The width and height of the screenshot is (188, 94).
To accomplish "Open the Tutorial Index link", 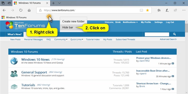I will pos(93,40).
